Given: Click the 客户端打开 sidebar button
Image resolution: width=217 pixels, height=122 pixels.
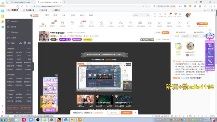Looking at the screenshot, I should click(x=12, y=108).
